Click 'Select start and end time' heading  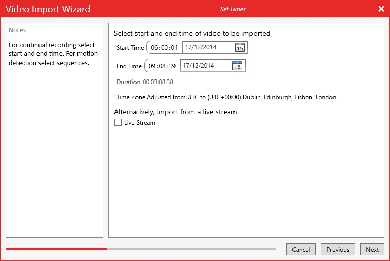point(192,33)
